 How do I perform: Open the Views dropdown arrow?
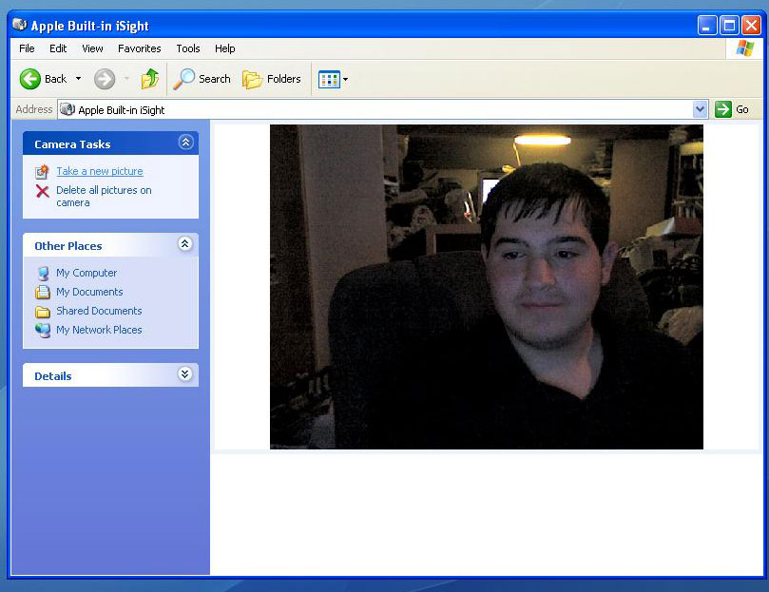click(345, 79)
